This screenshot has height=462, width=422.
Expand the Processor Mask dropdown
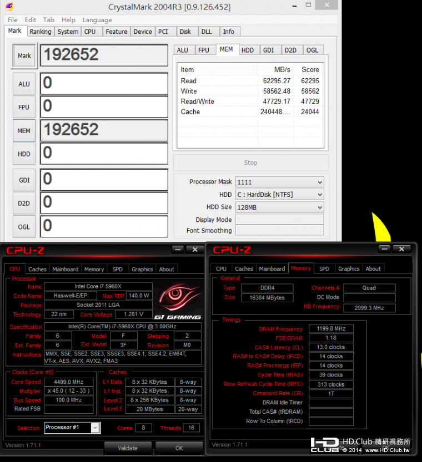(x=320, y=182)
